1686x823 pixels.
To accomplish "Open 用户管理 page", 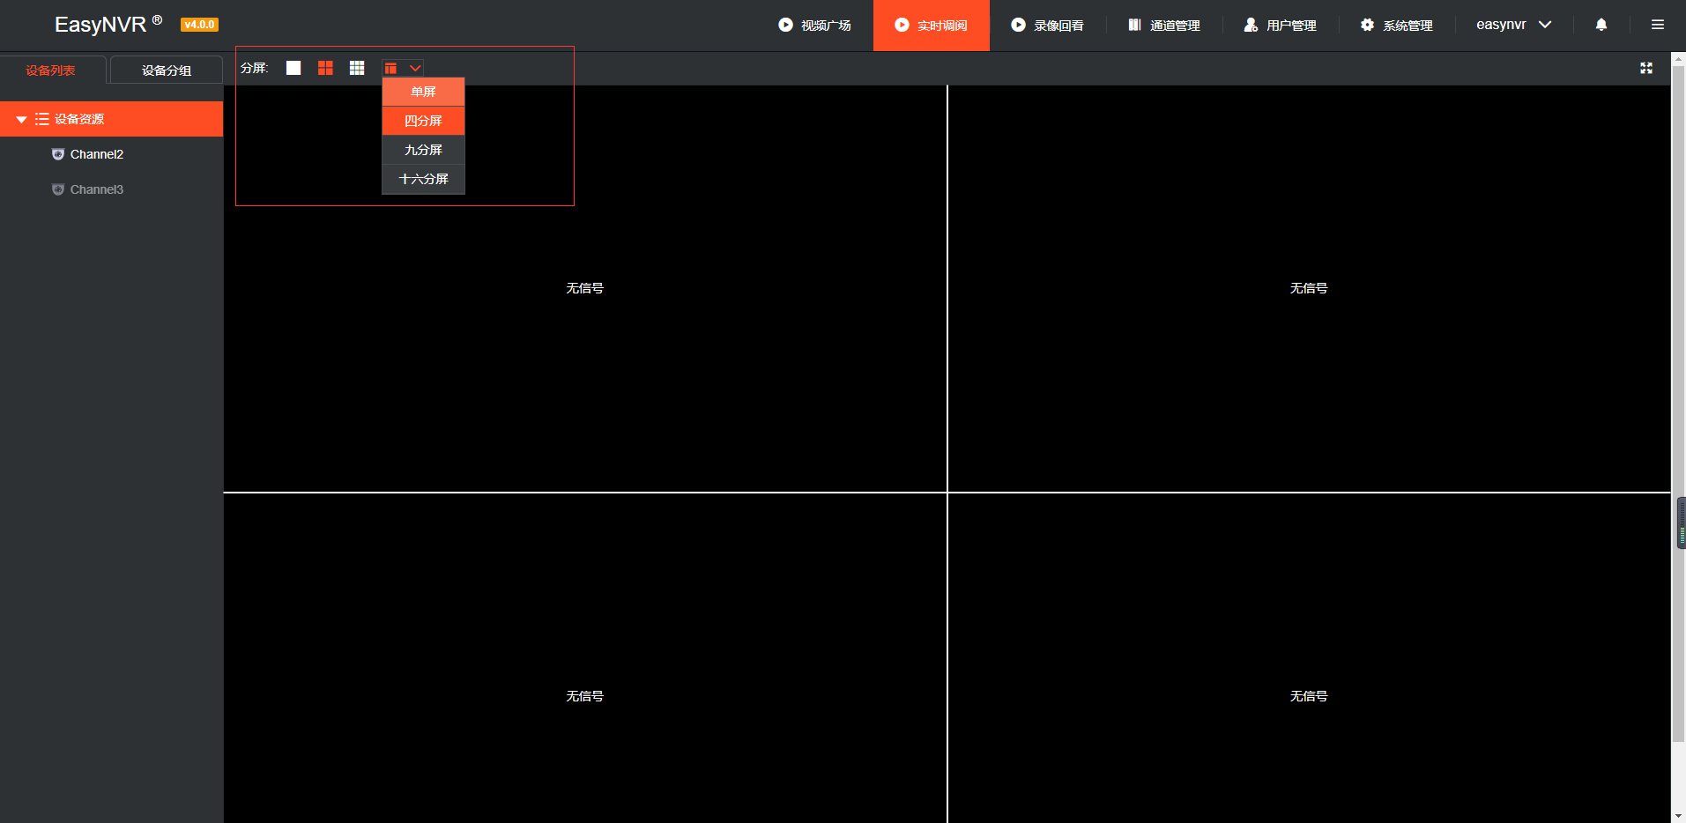I will (1281, 26).
